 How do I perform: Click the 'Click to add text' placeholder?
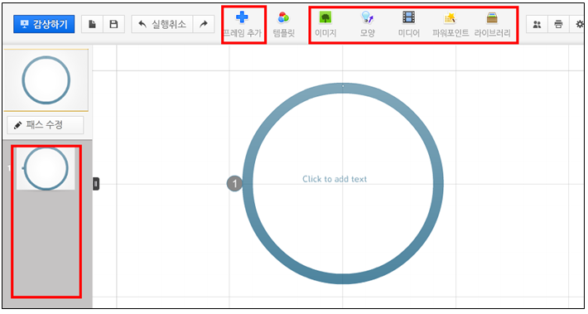coord(335,179)
